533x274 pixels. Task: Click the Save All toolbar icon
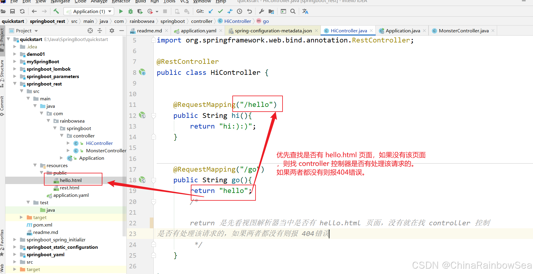12,11
